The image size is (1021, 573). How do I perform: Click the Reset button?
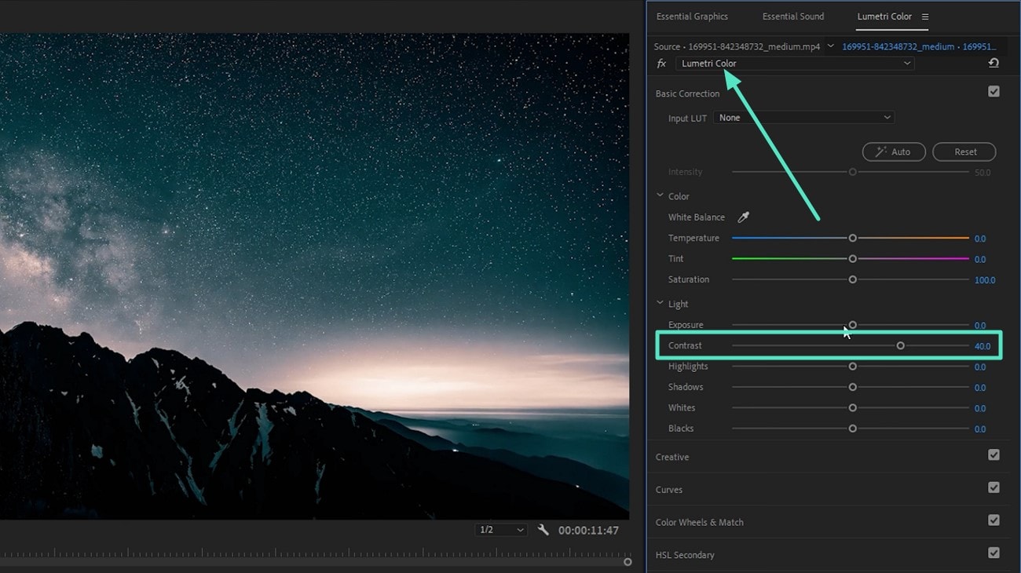tap(964, 151)
